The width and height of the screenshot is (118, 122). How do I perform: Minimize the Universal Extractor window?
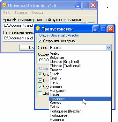[78, 5]
